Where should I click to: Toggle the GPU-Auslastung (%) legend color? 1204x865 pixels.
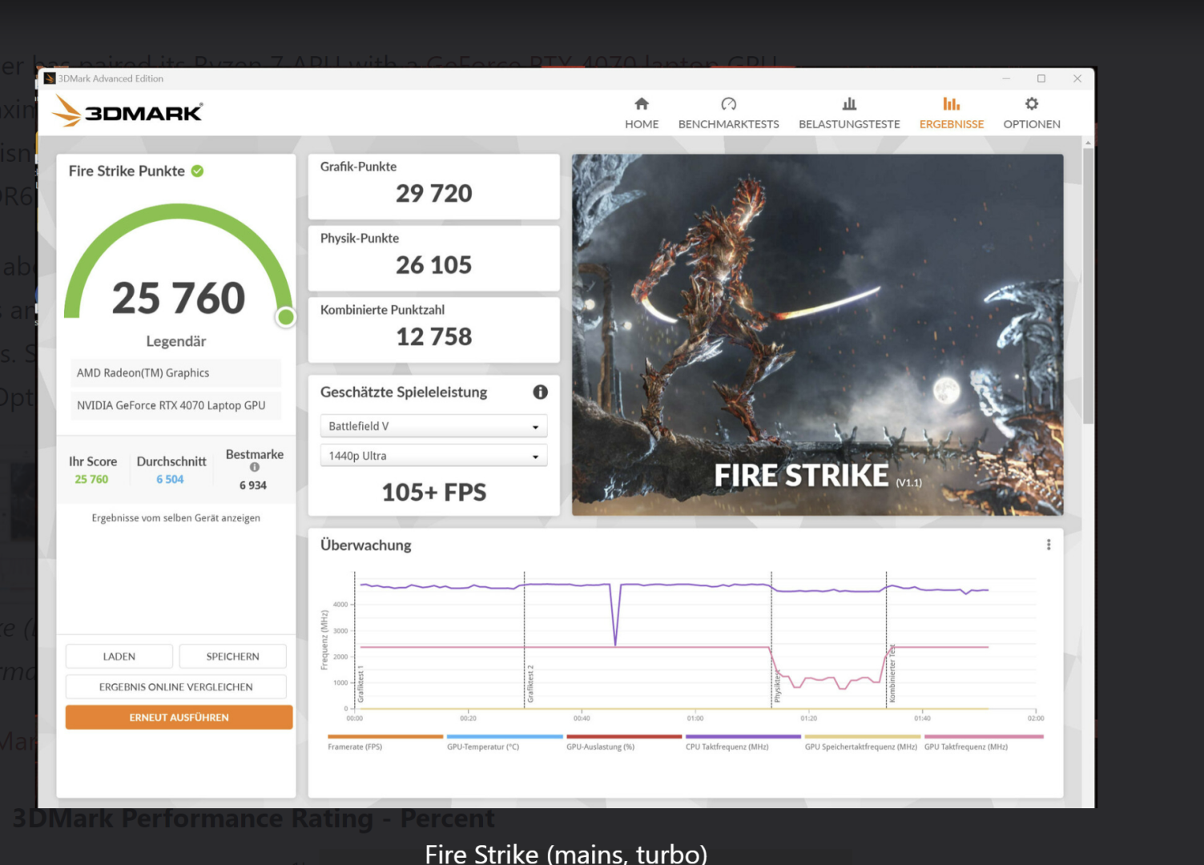click(x=624, y=737)
